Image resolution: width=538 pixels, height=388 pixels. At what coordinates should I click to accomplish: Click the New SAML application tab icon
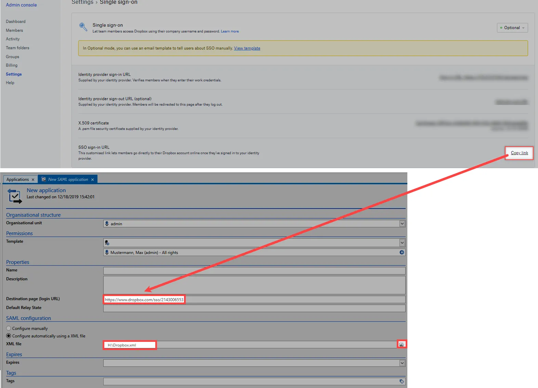43,179
